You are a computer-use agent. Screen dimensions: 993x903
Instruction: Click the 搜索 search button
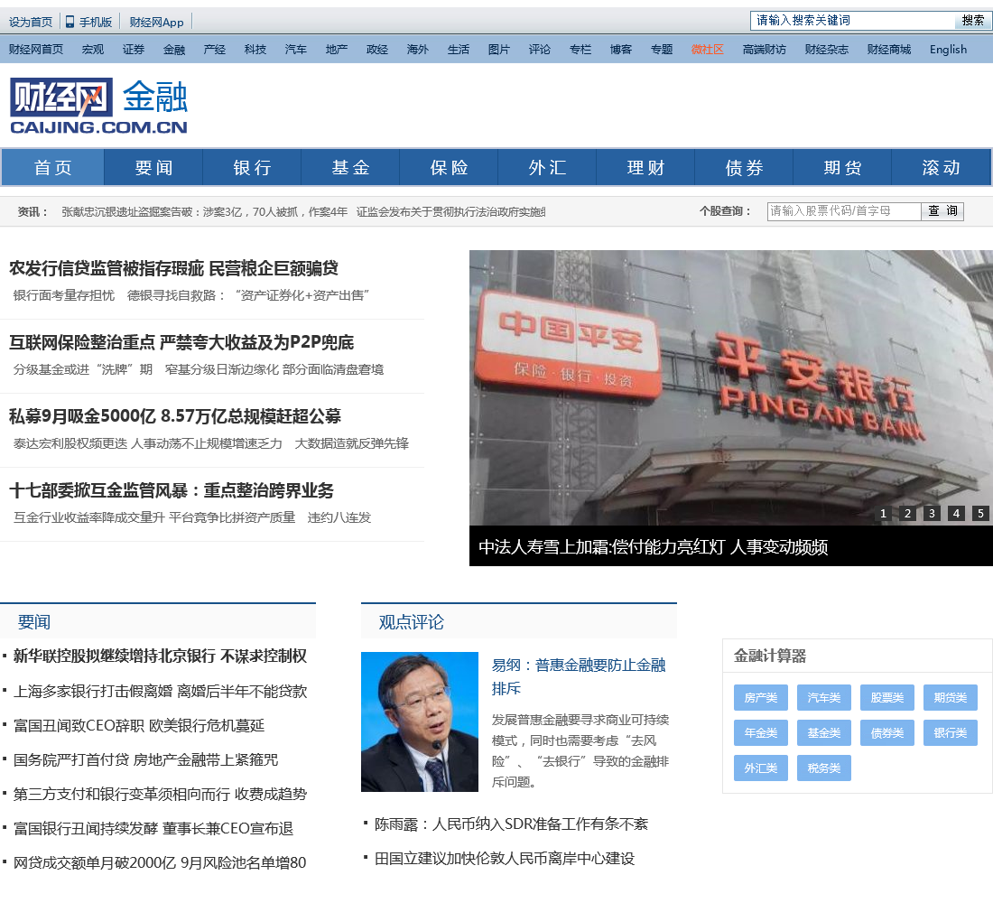click(x=972, y=20)
